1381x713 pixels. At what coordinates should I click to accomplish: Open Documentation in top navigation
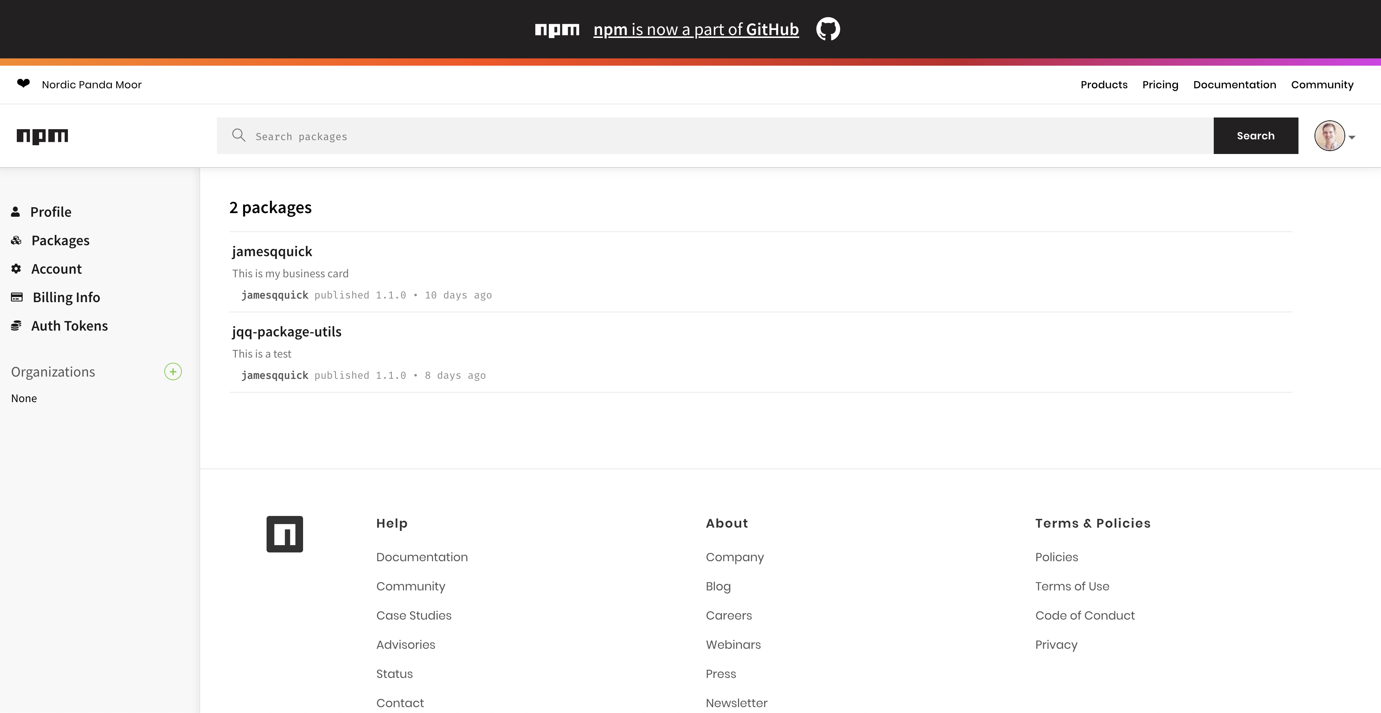coord(1235,85)
